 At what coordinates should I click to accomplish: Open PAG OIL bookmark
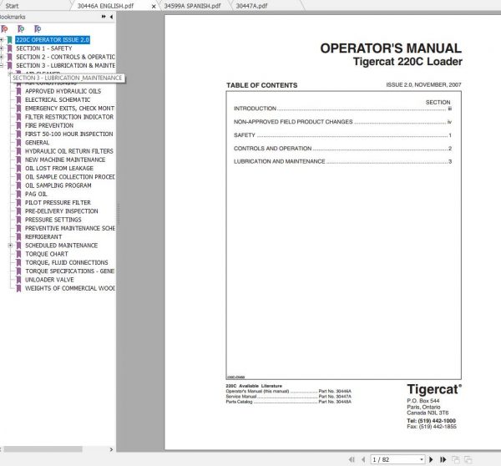pos(36,194)
